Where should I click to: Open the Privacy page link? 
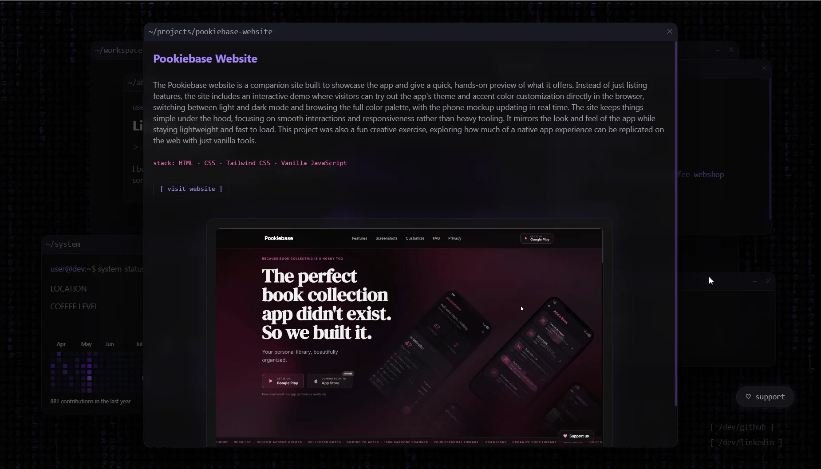(x=454, y=238)
